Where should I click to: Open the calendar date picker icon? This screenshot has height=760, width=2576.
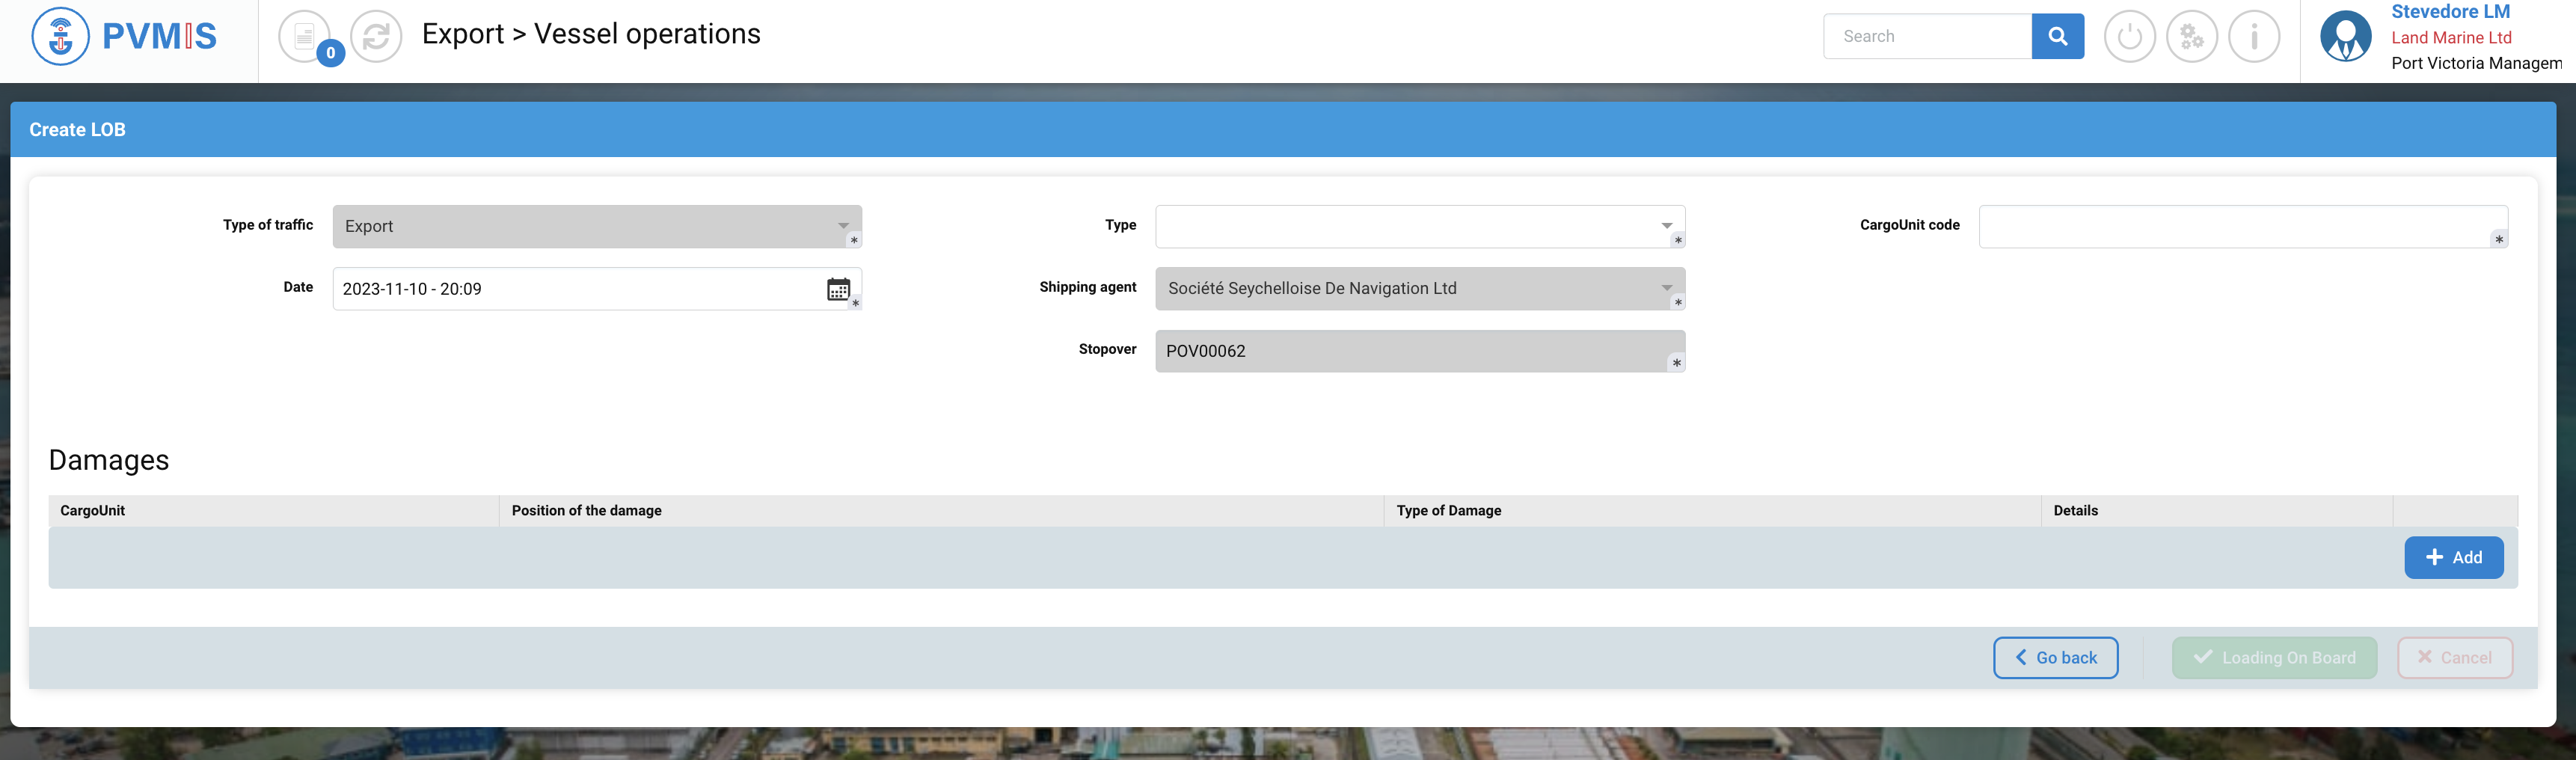point(838,289)
